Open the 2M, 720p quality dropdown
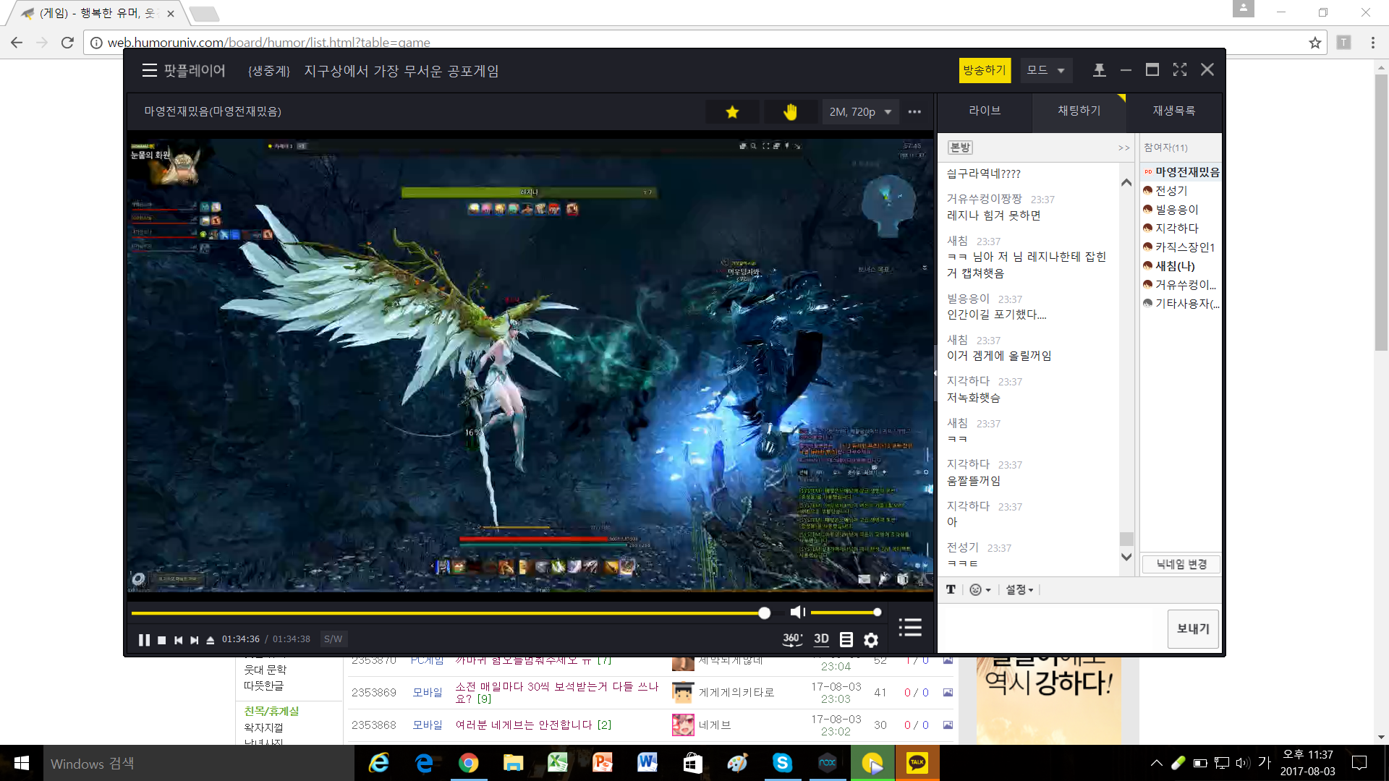This screenshot has height=781, width=1389. (x=860, y=111)
